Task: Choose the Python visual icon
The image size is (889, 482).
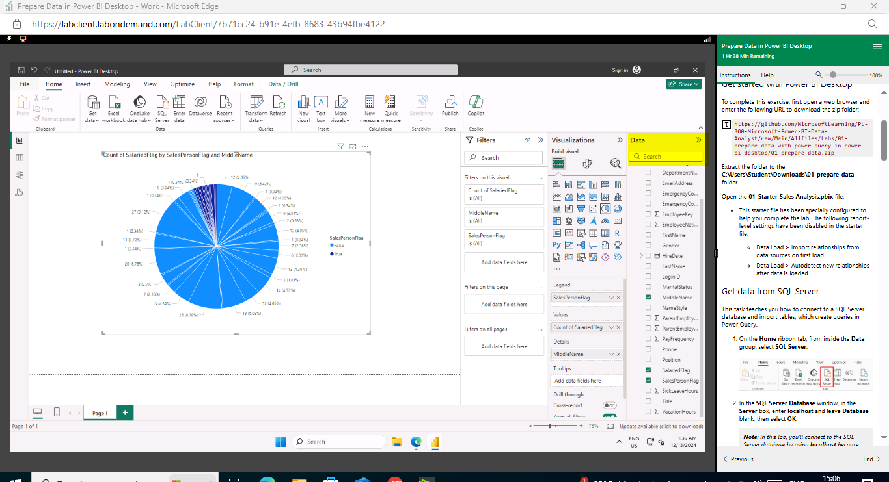Action: point(556,244)
